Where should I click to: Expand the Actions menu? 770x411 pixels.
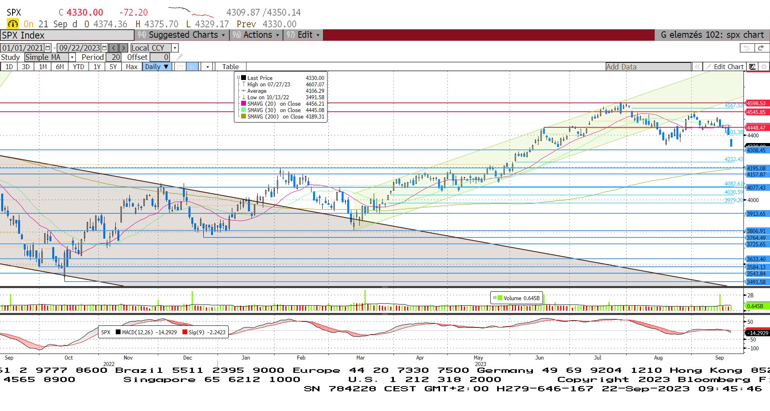click(x=256, y=35)
